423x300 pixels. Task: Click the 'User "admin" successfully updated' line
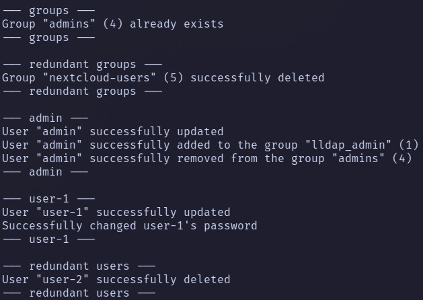coord(112,131)
